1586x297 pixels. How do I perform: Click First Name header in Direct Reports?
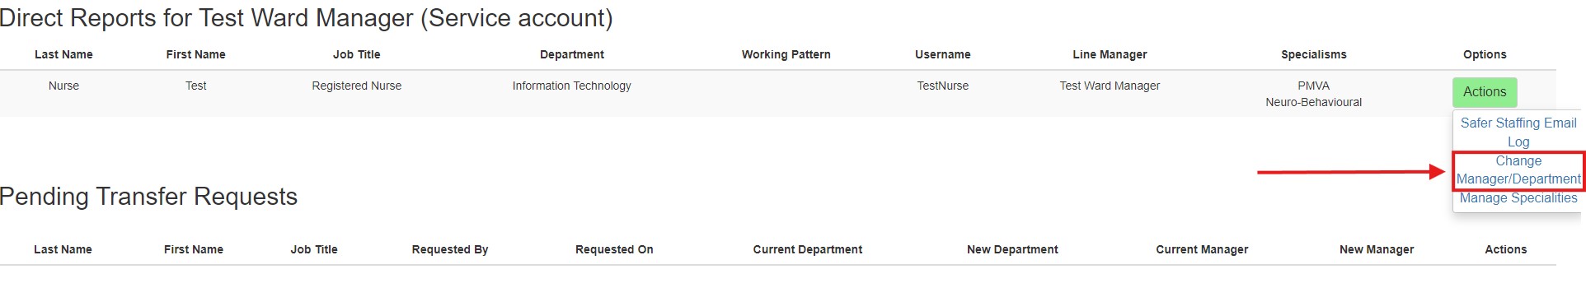click(x=195, y=54)
